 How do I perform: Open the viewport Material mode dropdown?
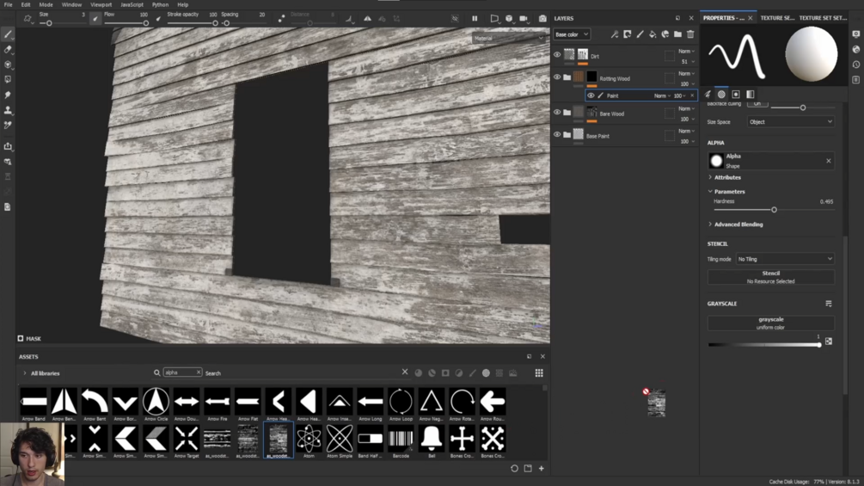508,38
